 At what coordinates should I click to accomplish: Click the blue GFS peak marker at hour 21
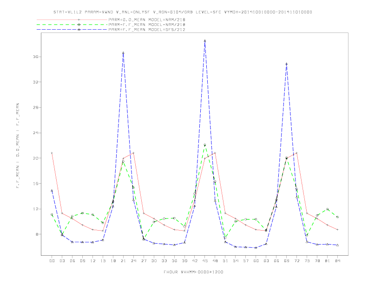[123, 53]
